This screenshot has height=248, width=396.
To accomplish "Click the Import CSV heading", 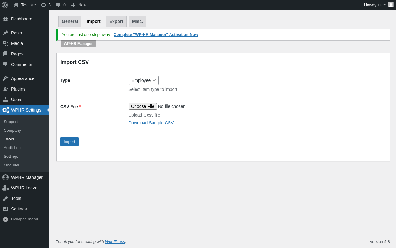I will 75,62.
